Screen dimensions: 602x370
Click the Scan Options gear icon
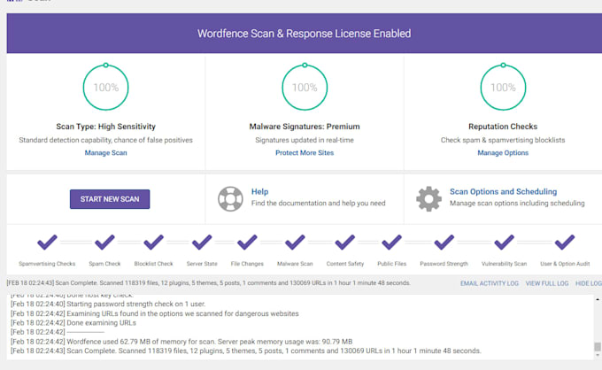coord(428,197)
